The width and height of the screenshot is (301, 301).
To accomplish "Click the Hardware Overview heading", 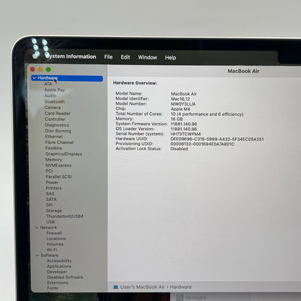I will click(x=135, y=82).
